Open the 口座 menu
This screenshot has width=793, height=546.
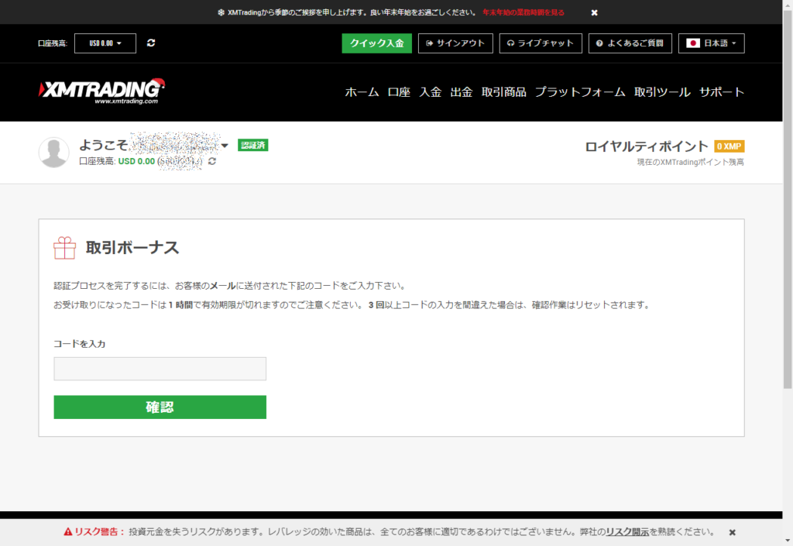click(x=399, y=92)
